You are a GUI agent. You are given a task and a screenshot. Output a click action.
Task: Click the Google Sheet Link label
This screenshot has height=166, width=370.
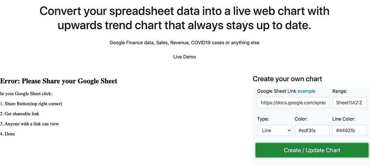(x=276, y=91)
